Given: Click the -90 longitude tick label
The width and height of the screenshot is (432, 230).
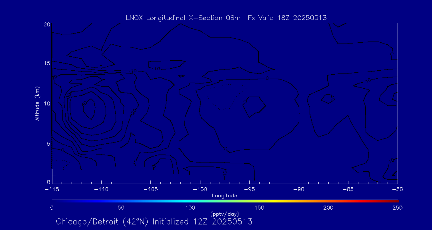Looking at the screenshot, I should 299,189.
